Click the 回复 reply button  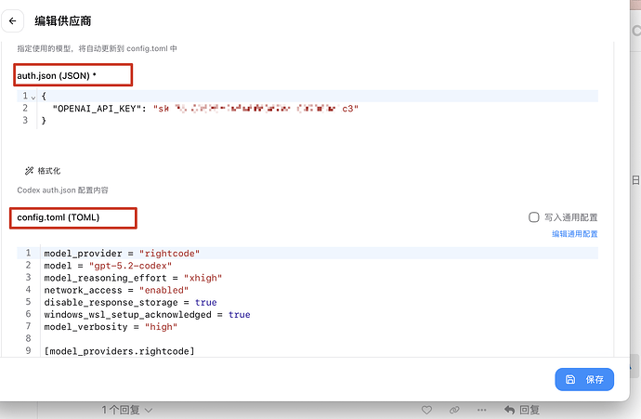point(522,410)
